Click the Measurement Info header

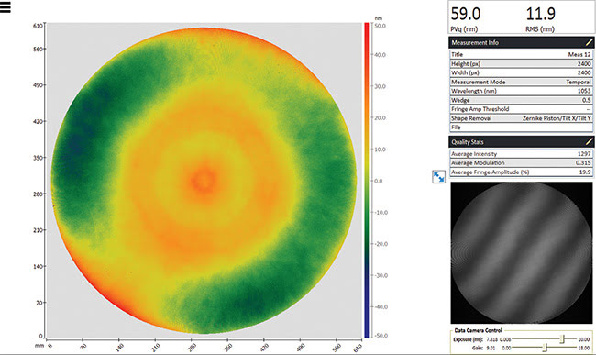521,42
